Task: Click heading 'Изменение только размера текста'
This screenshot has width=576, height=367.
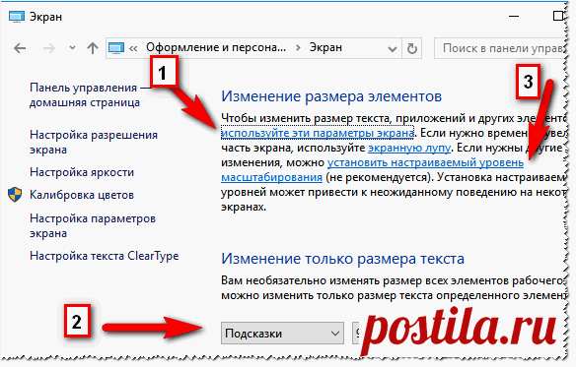Action: pyautogui.click(x=342, y=259)
